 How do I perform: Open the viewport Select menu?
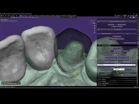pyautogui.click(x=20, y=17)
